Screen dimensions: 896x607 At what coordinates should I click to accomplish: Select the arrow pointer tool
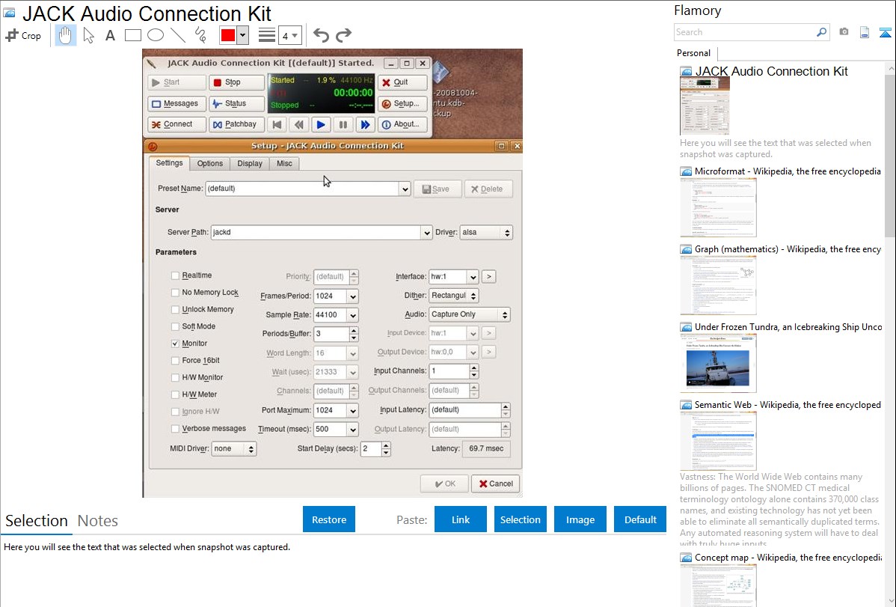88,35
